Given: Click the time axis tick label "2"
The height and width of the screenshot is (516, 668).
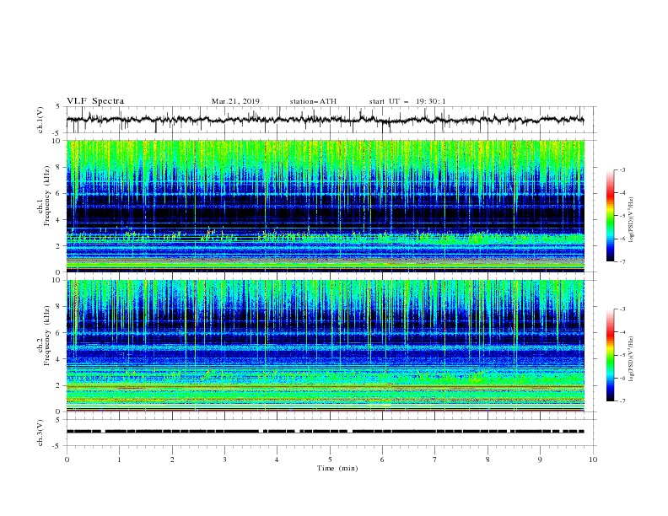Looking at the screenshot, I should pyautogui.click(x=172, y=460).
